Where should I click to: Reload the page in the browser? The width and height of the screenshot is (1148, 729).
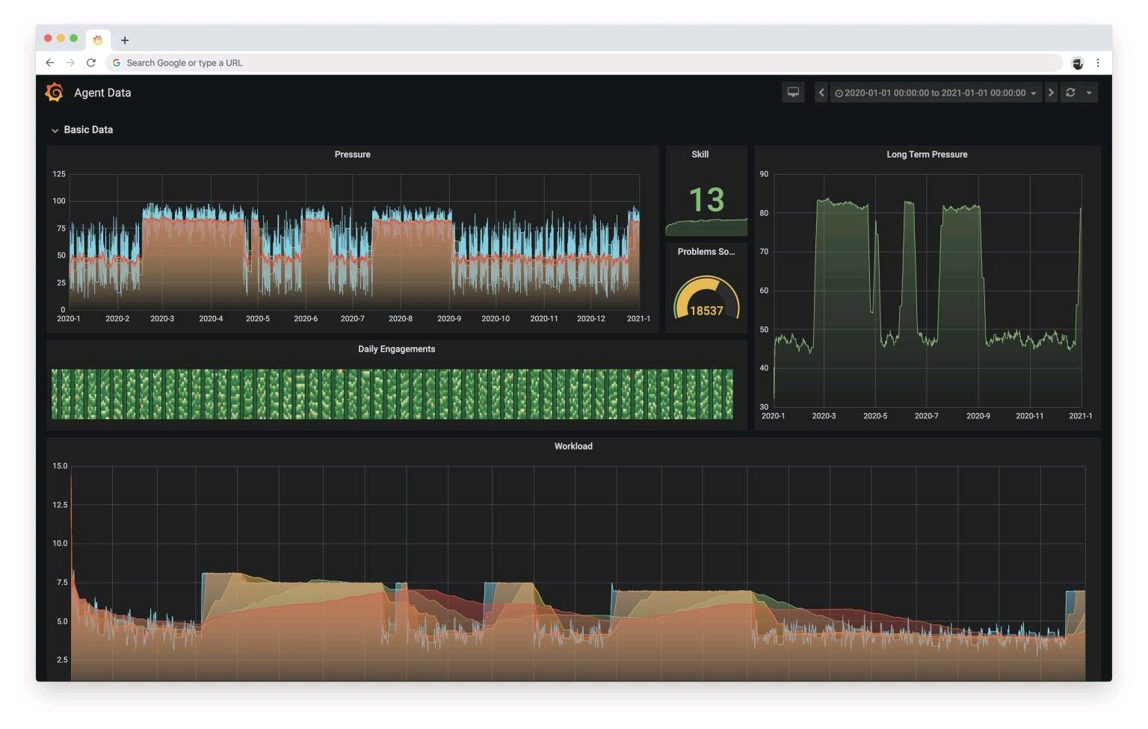[91, 63]
